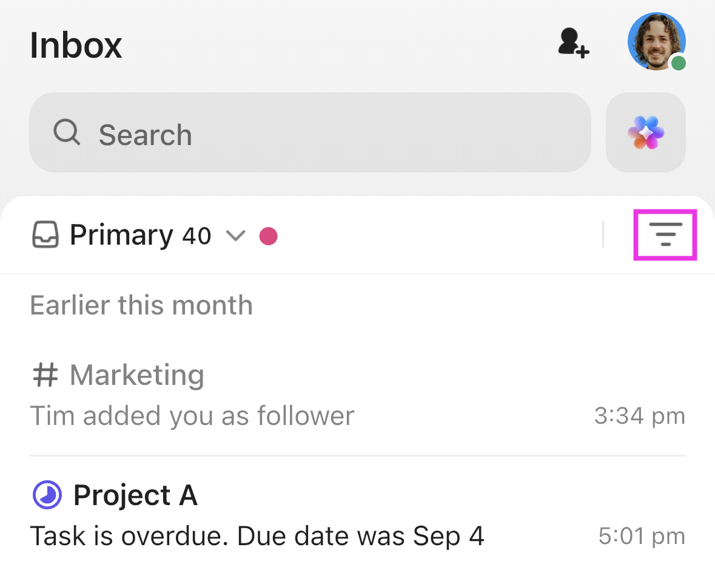The height and width of the screenshot is (564, 715).
Task: Tap the add person icon
Action: [573, 43]
